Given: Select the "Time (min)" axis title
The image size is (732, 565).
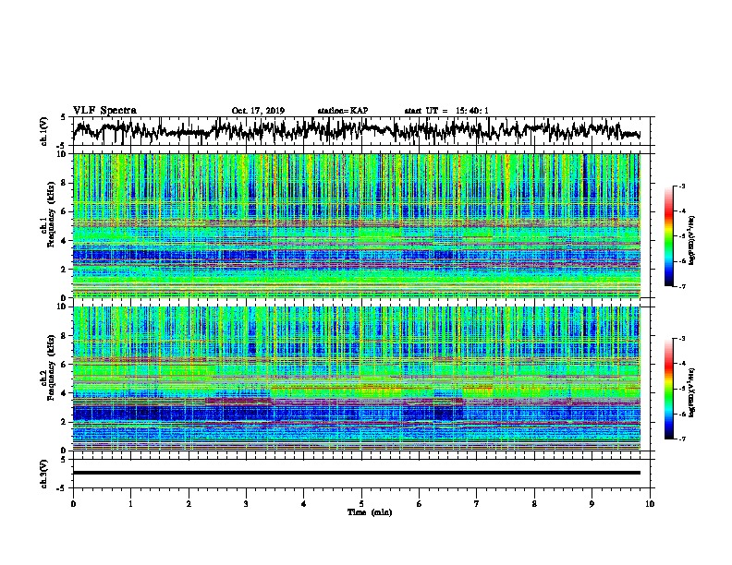Looking at the screenshot, I should [x=370, y=512].
